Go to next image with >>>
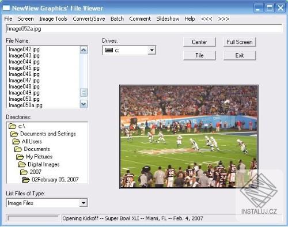This screenshot has width=288, height=227. pos(223,19)
